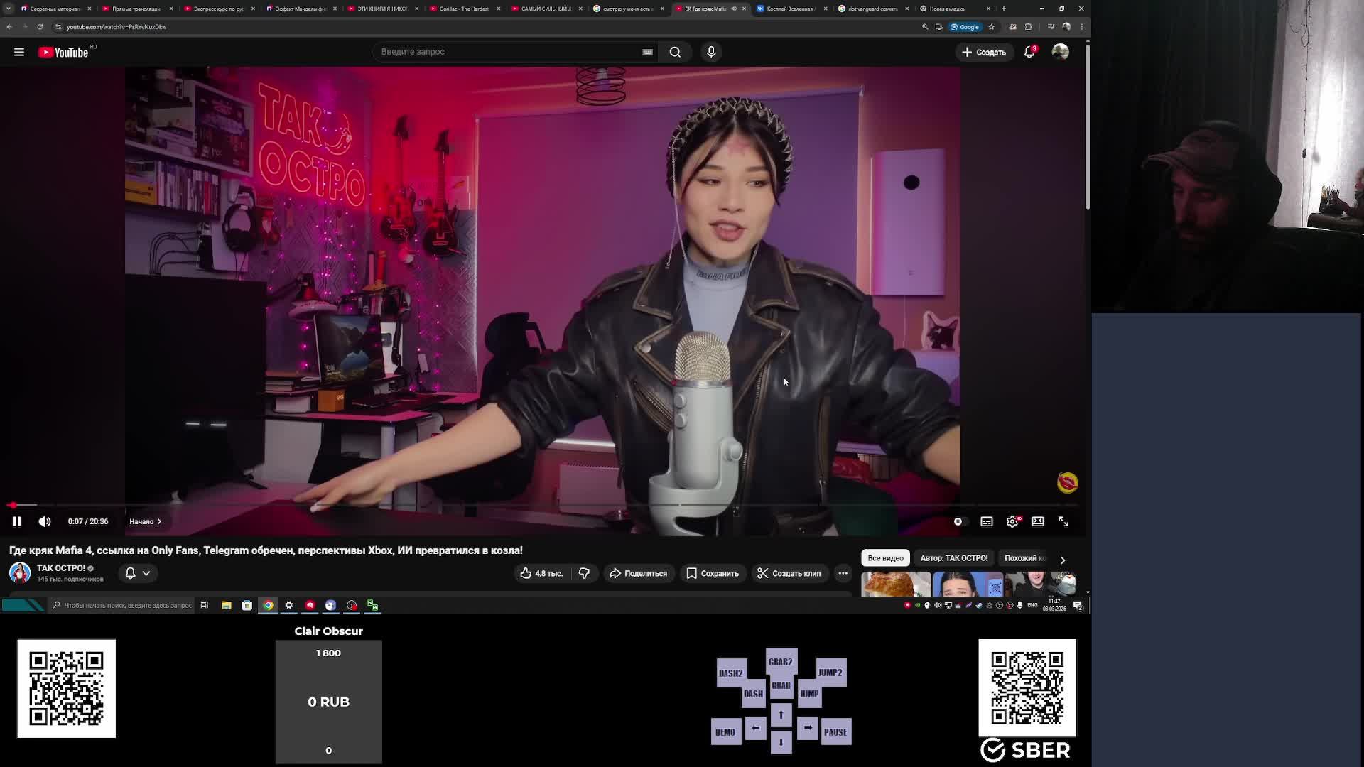
Task: Pause the playing video
Action: (x=17, y=521)
